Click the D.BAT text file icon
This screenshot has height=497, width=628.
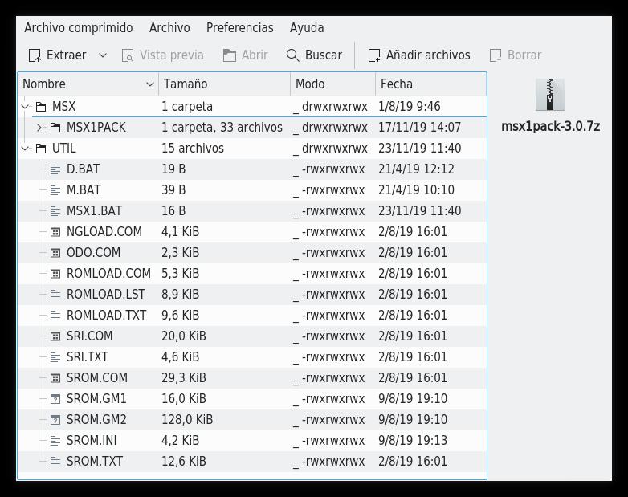click(55, 169)
